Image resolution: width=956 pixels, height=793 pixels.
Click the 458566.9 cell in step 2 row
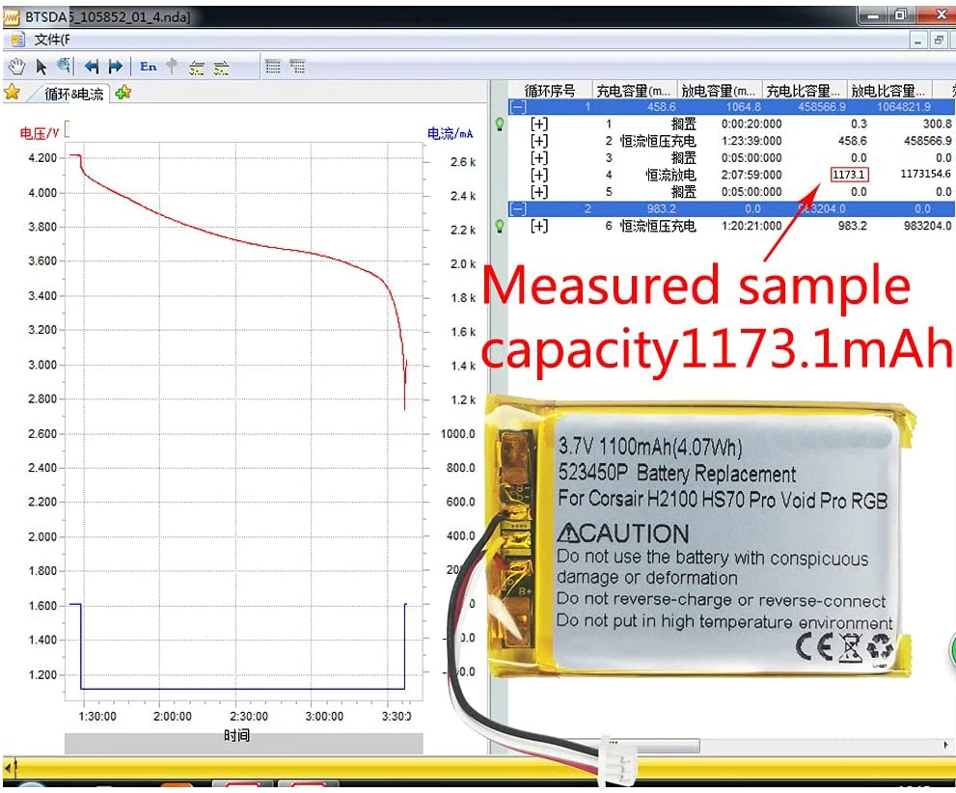[x=927, y=141]
